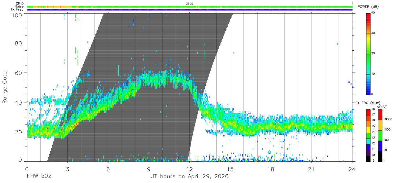396x183 pixels.
Task: Click the 1000 noise scale label
Action: pos(387,129)
